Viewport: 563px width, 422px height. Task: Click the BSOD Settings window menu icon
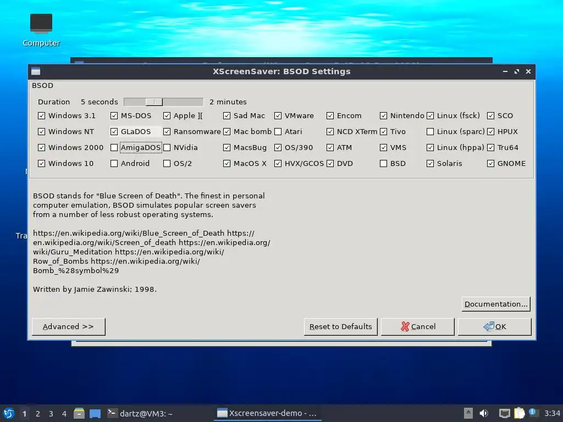coord(36,71)
